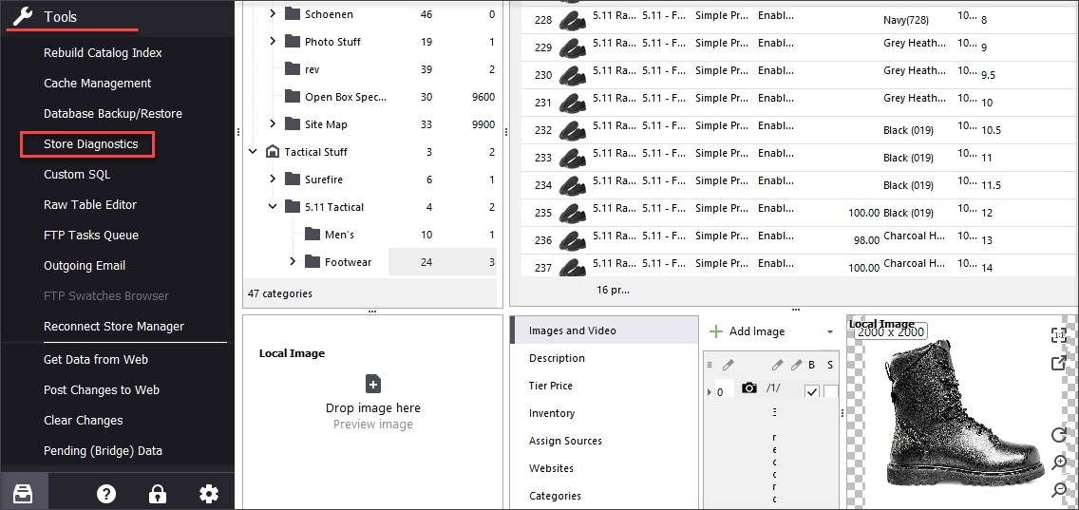Select Rebuild Catalog Index

click(103, 53)
